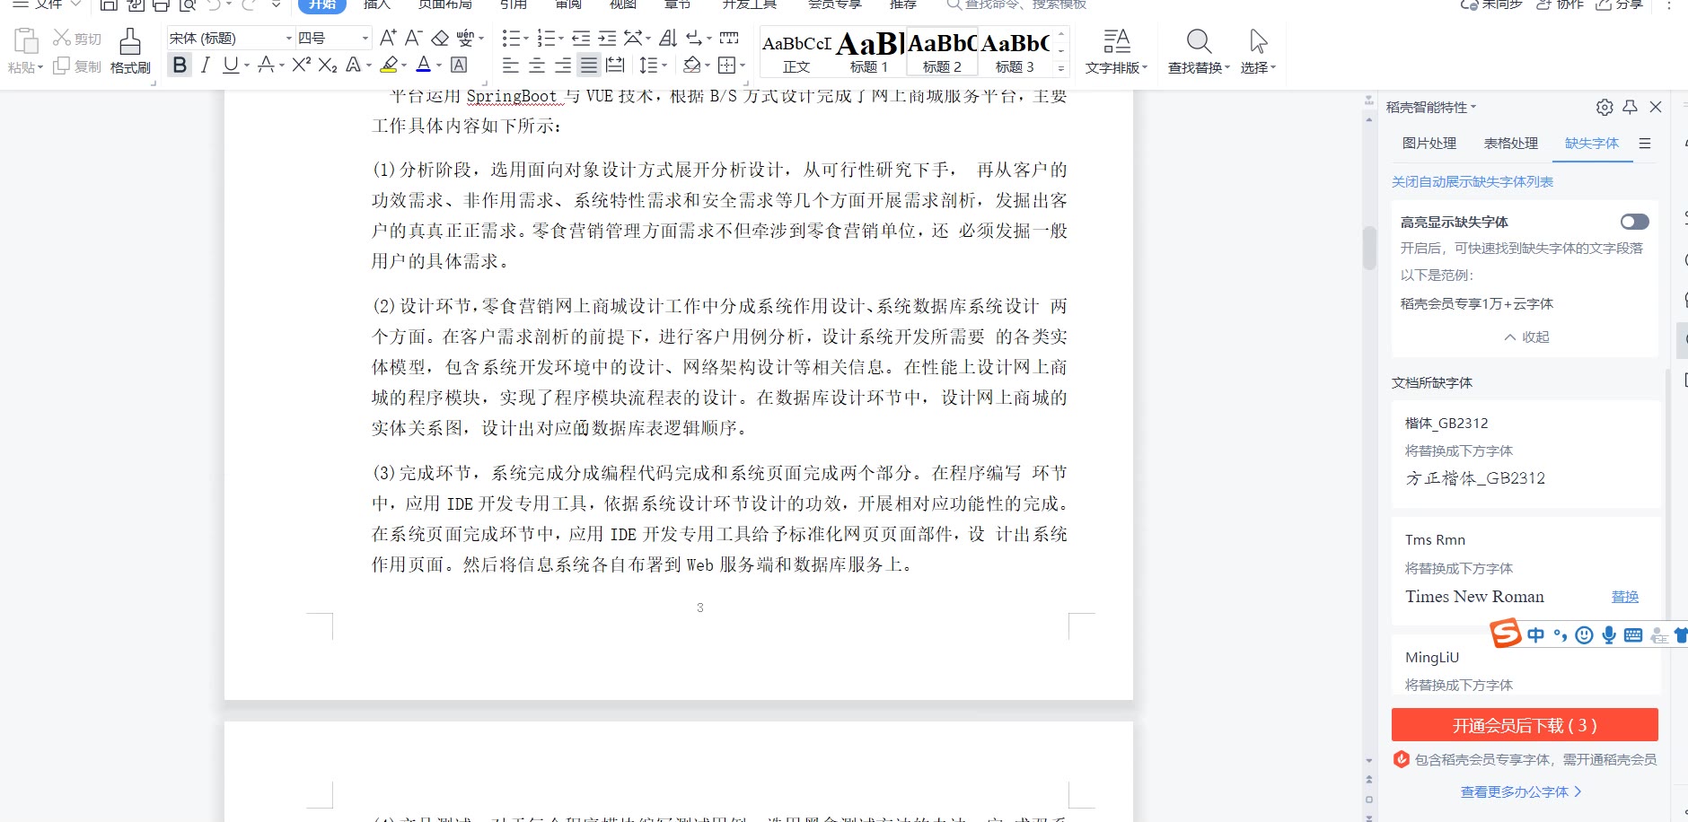Expand the styles gallery list
This screenshot has height=822, width=1688.
click(x=1061, y=68)
